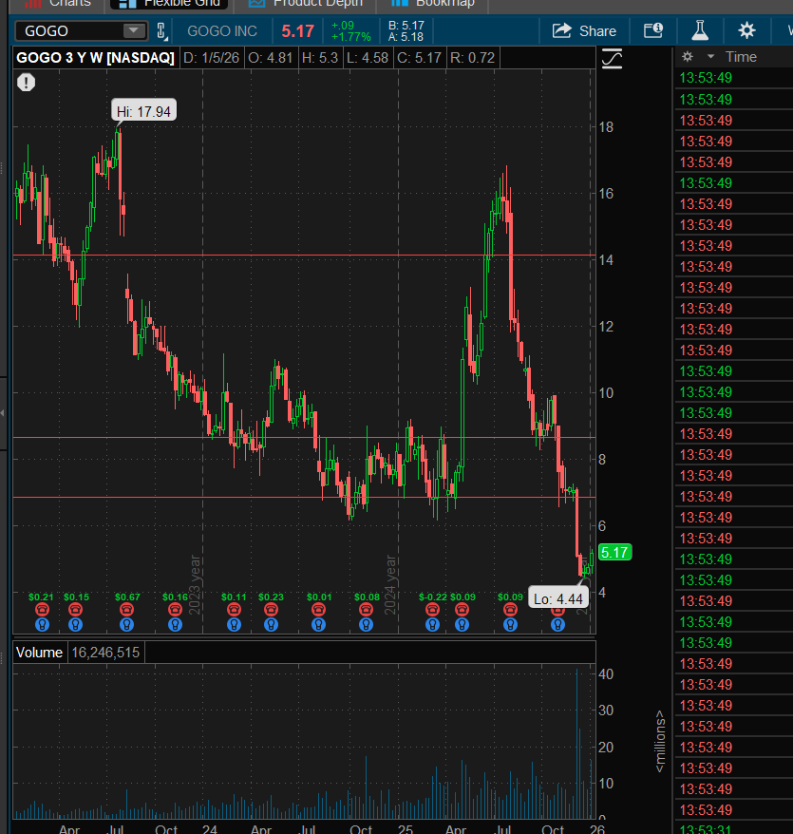Click red phone icon under $0.23
Viewport: 793px width, 834px height.
[x=272, y=610]
